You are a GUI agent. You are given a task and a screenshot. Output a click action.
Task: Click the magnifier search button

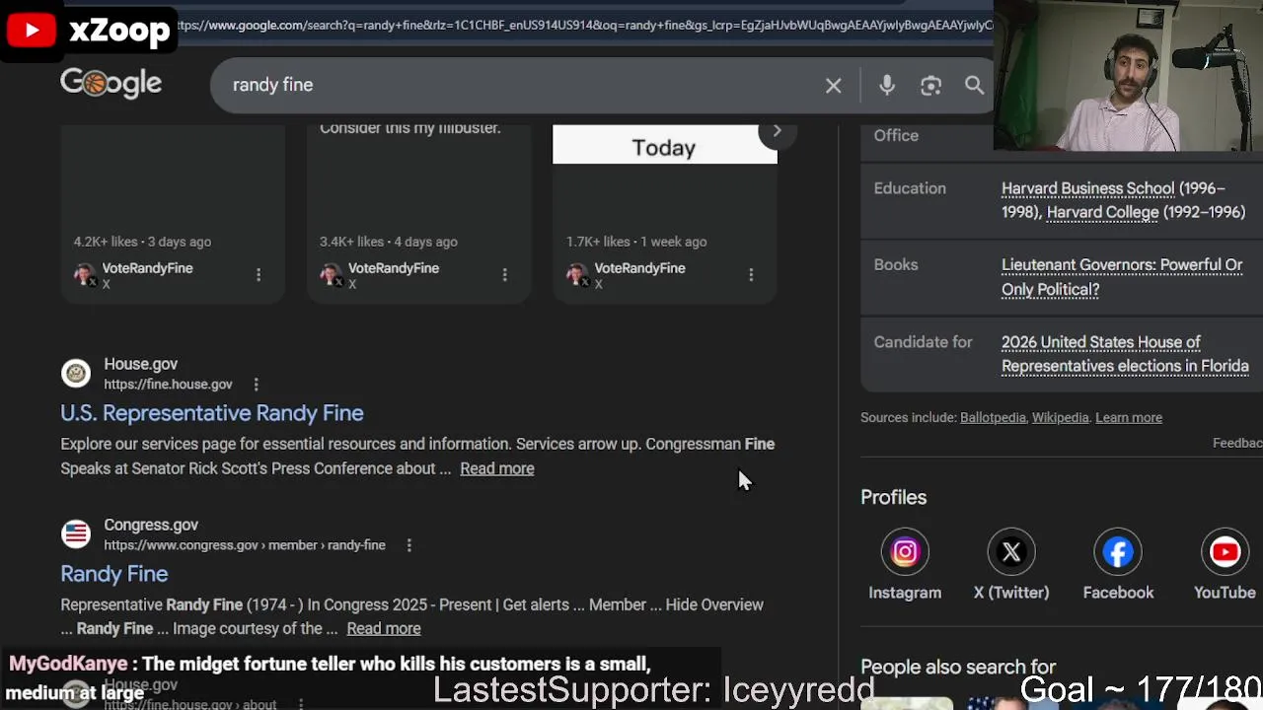click(x=974, y=86)
